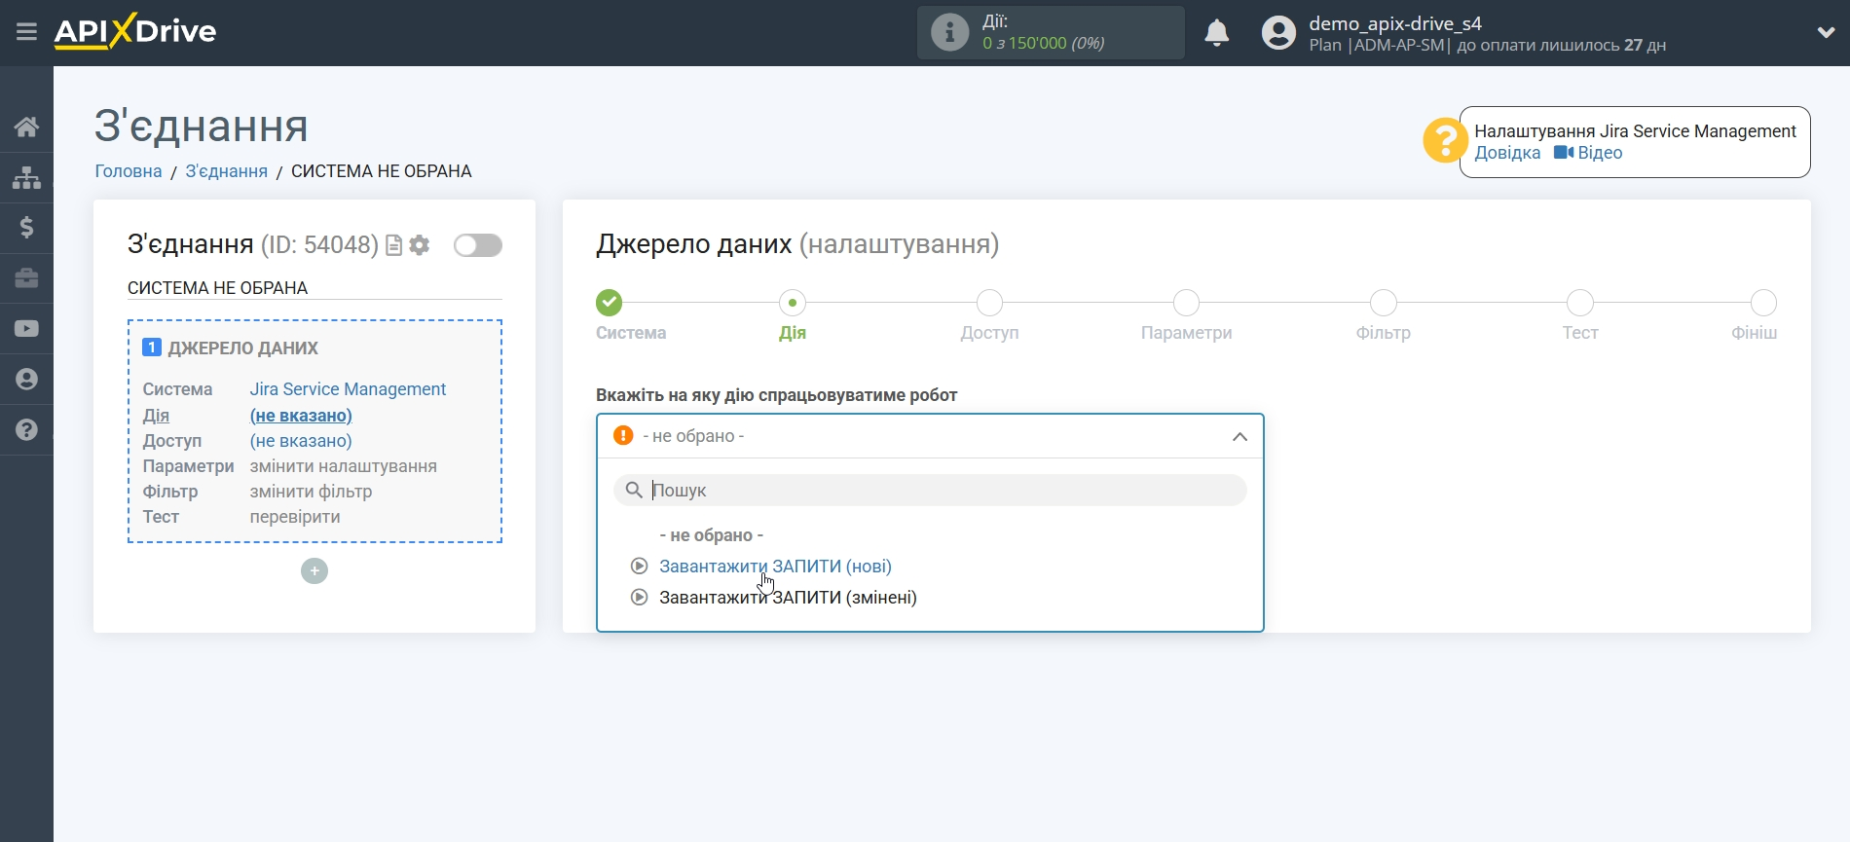Open the hamburger menu
The height and width of the screenshot is (842, 1850).
coord(26,32)
